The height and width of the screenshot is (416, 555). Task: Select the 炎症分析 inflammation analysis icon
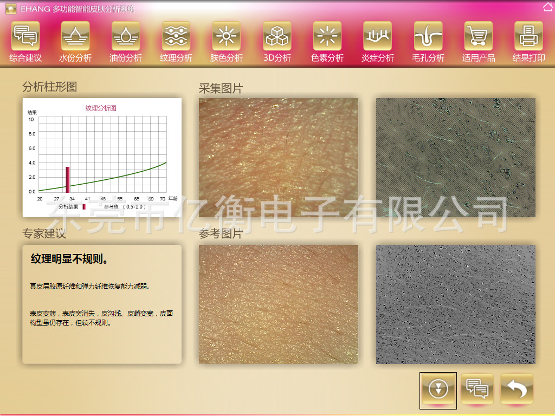(x=378, y=36)
